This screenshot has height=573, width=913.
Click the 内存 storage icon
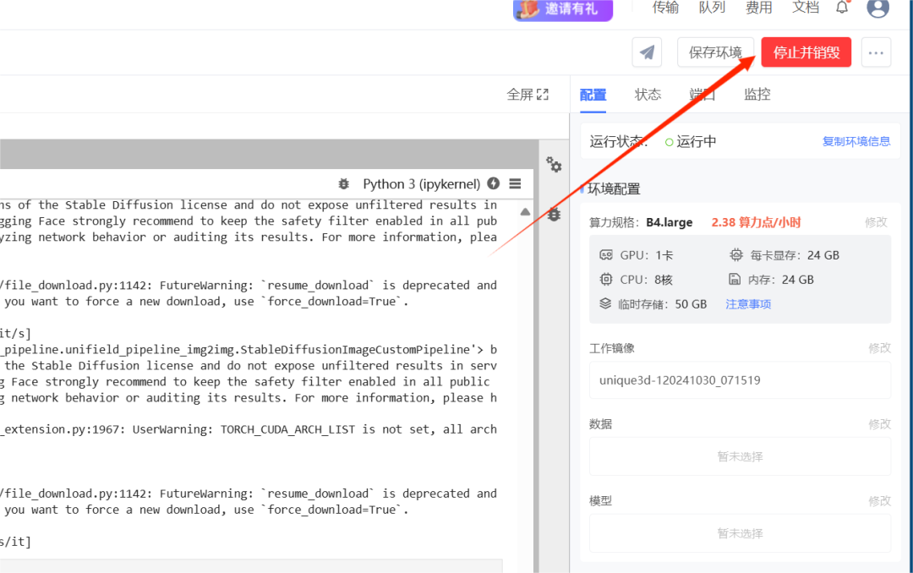point(735,280)
